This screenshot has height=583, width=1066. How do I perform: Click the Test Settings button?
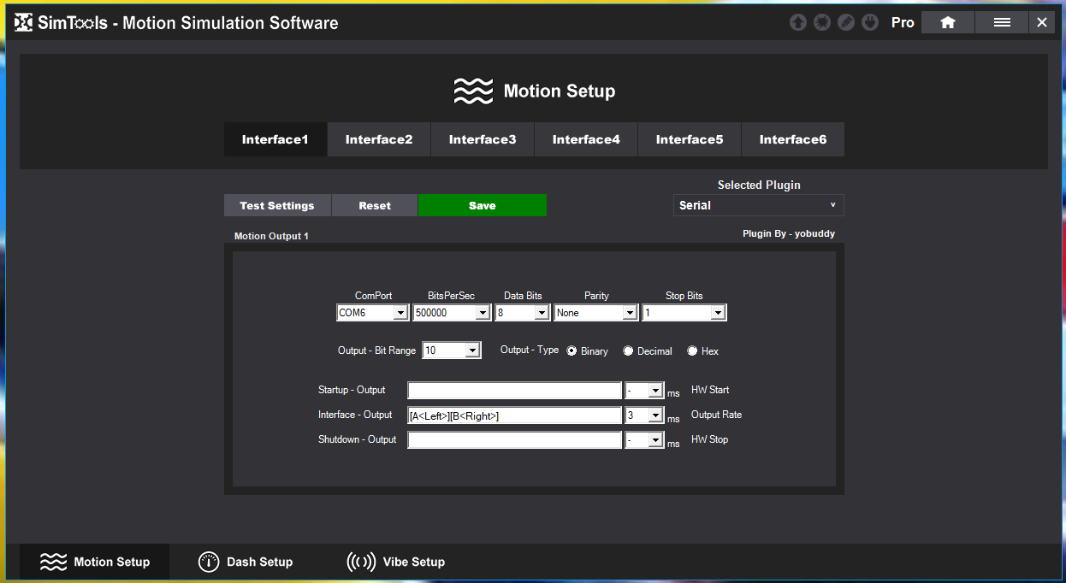coord(277,205)
